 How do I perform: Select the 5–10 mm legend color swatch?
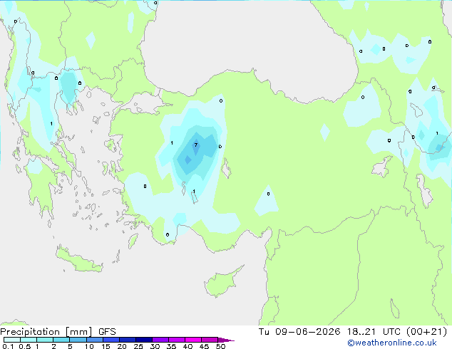78,340
